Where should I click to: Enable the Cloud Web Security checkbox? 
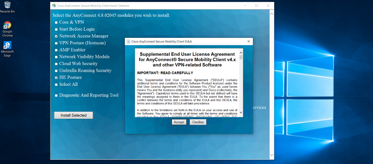pos(56,64)
